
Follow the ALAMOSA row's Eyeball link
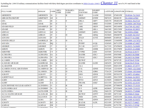tap(133, 71)
